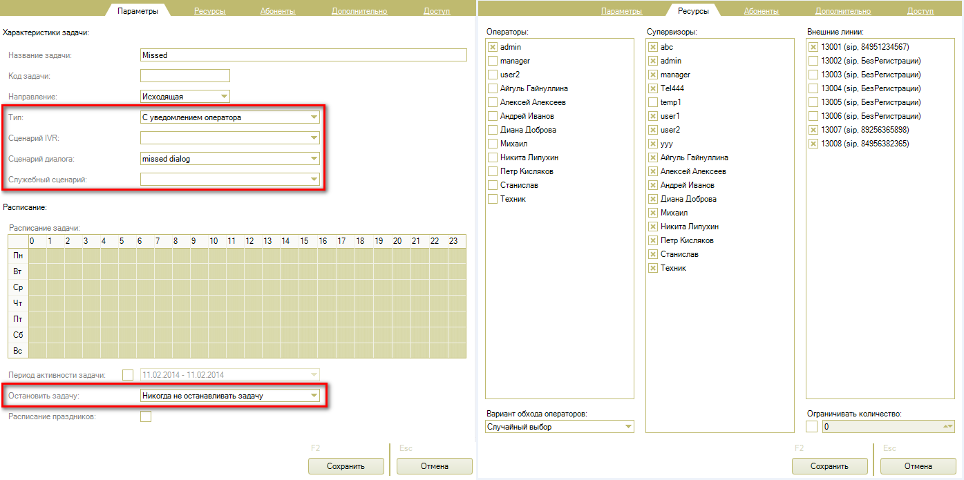This screenshot has height=480, width=964.
Task: Click Сохранить below the task schedule
Action: (346, 466)
